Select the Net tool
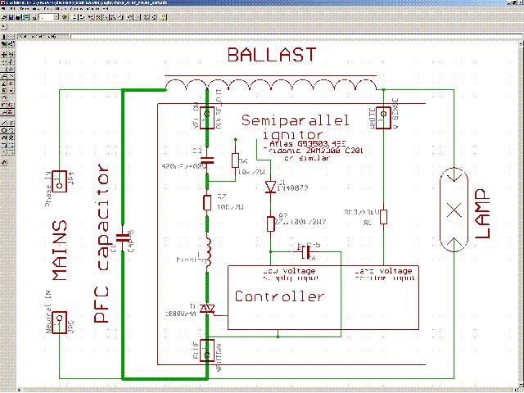 pos(11,143)
